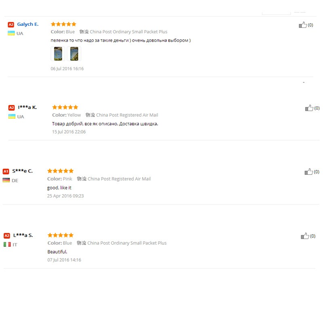Image resolution: width=323 pixels, height=323 pixels.
Task: Click the A2 badge beside L***a S.
Action: pos(7,235)
